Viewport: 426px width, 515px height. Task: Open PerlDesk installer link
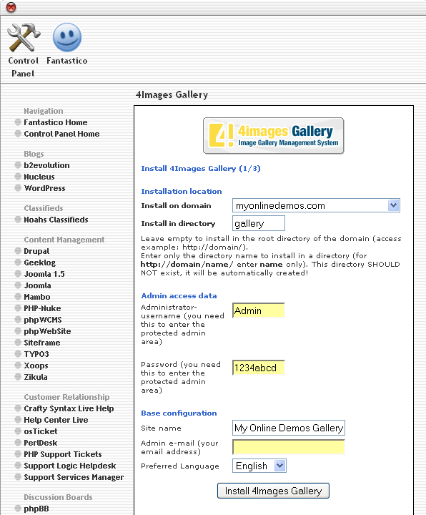point(40,443)
